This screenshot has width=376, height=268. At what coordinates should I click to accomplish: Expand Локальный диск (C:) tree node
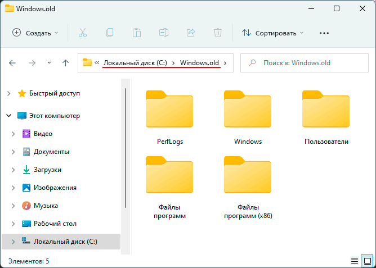pyautogui.click(x=14, y=242)
